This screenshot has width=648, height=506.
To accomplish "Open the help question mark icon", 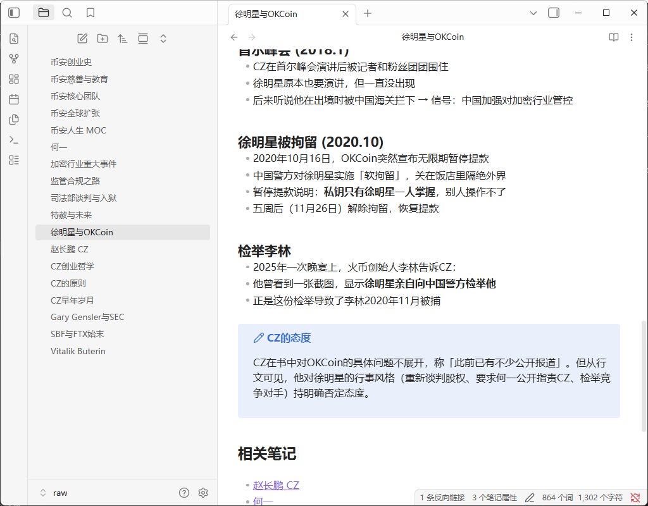I will coord(184,492).
